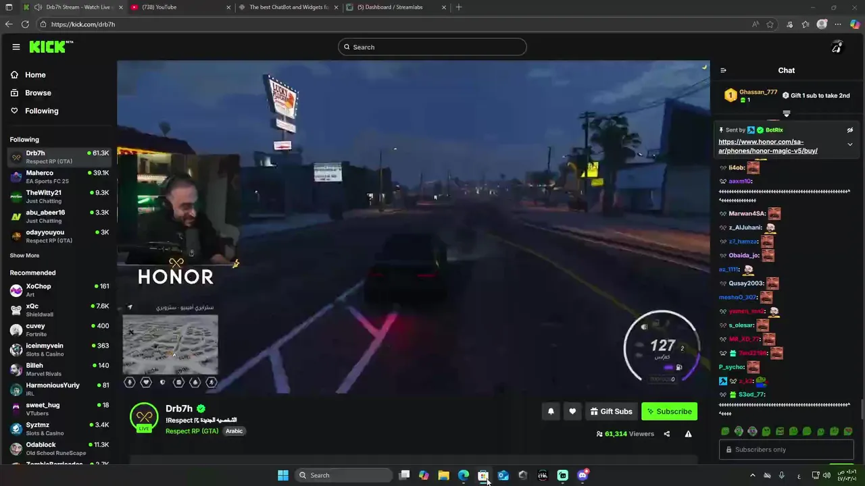The height and width of the screenshot is (486, 865).
Task: Select Maherco in Following list
Action: 59,177
